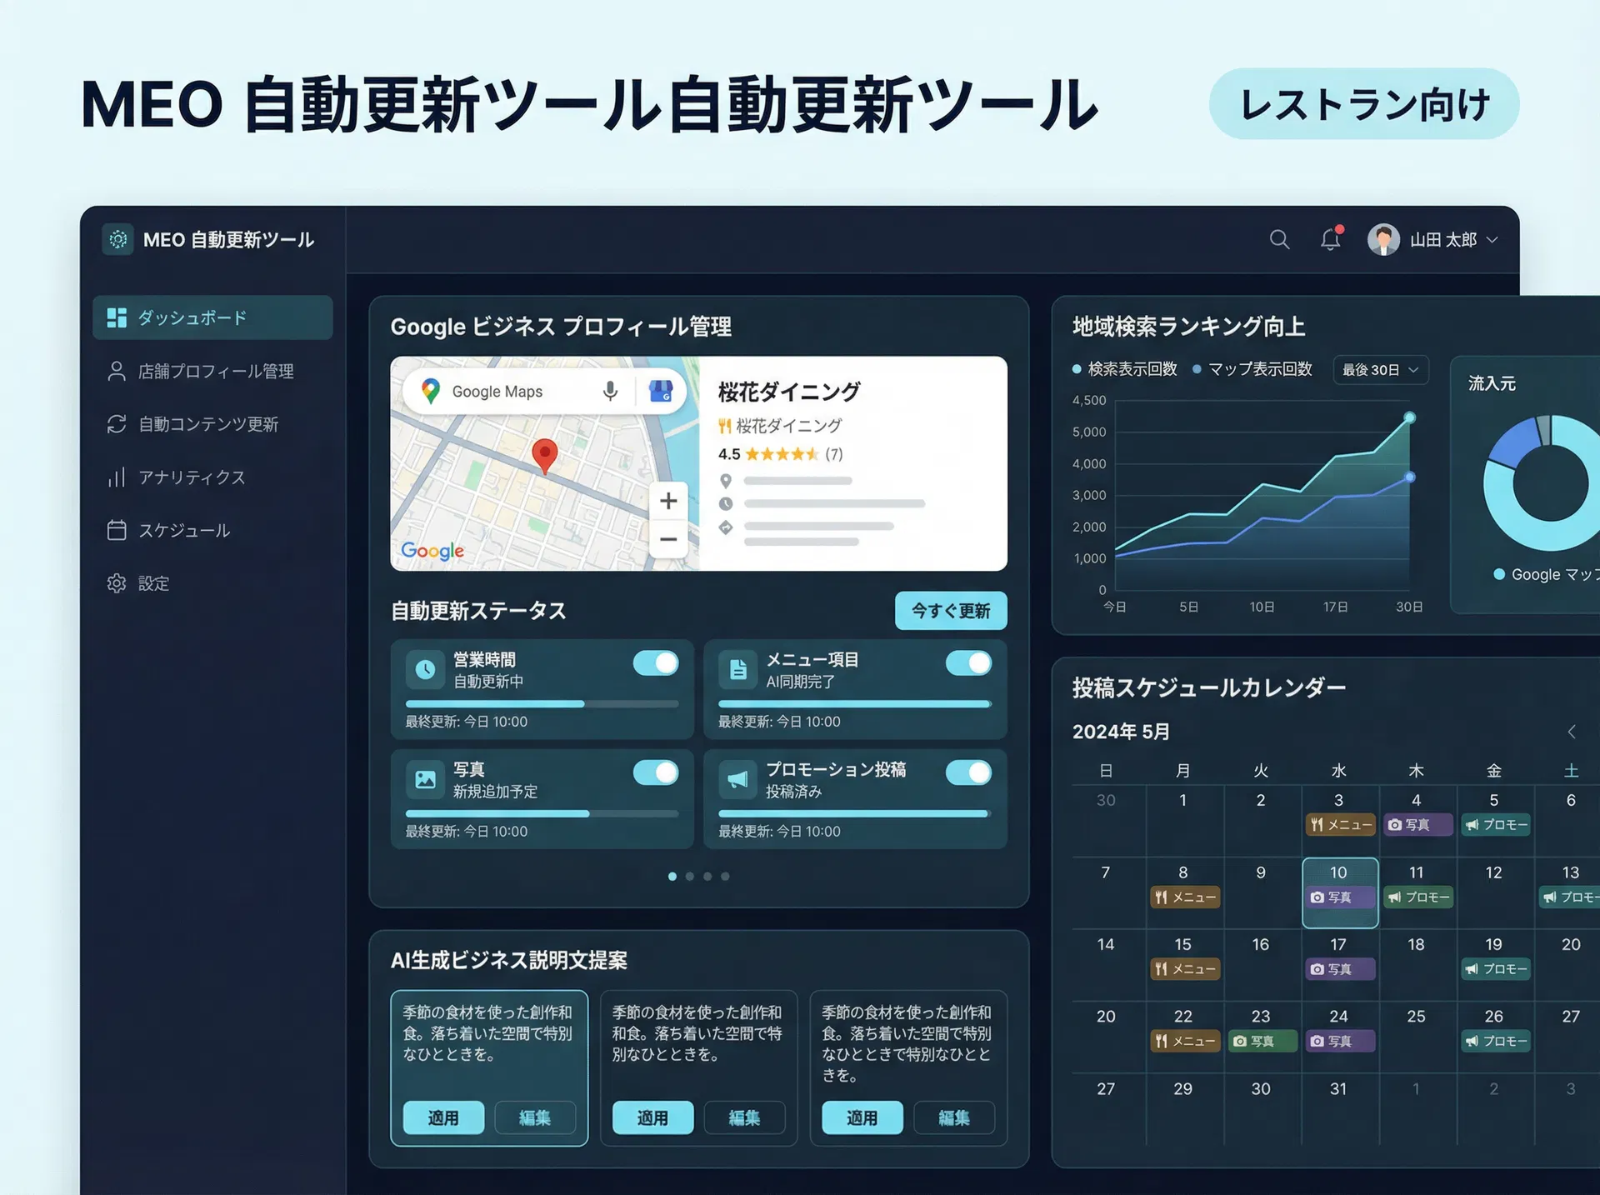Select May 10 in the posting calendar
This screenshot has height=1195, width=1600.
(x=1339, y=893)
